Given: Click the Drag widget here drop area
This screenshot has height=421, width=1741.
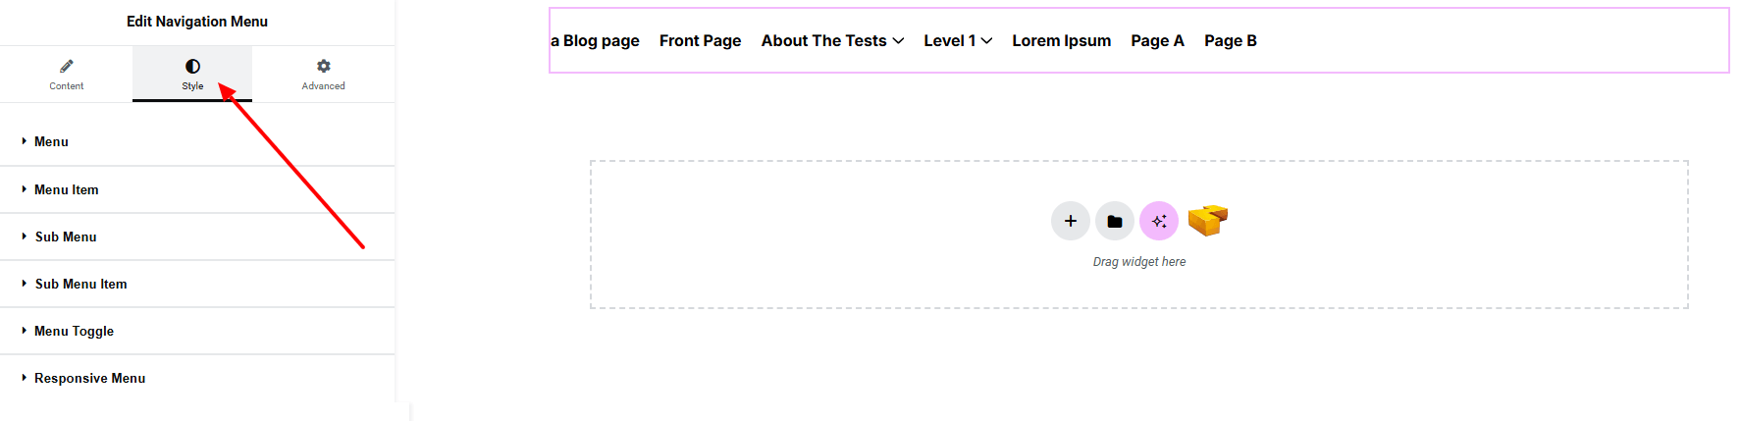Looking at the screenshot, I should (1138, 262).
